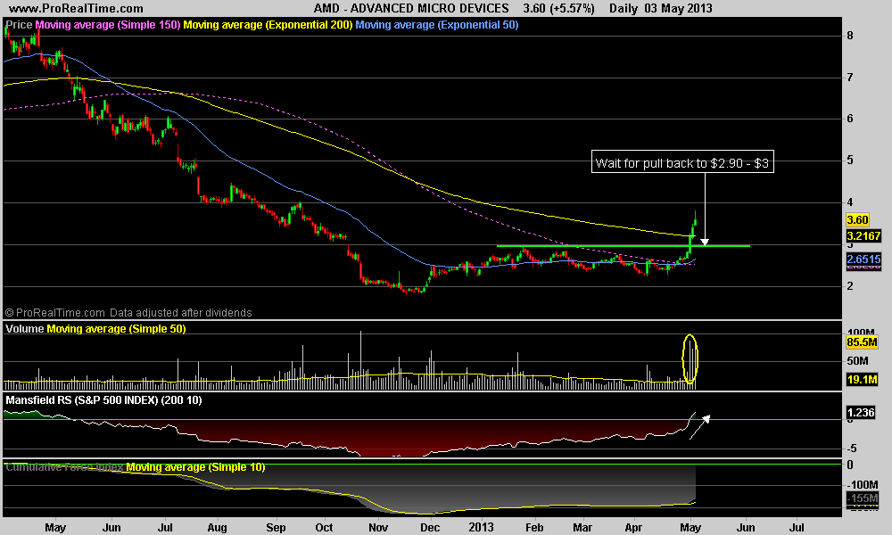Image resolution: width=892 pixels, height=535 pixels.
Task: Click the www.ProRealTime.com title text
Action: [76, 9]
